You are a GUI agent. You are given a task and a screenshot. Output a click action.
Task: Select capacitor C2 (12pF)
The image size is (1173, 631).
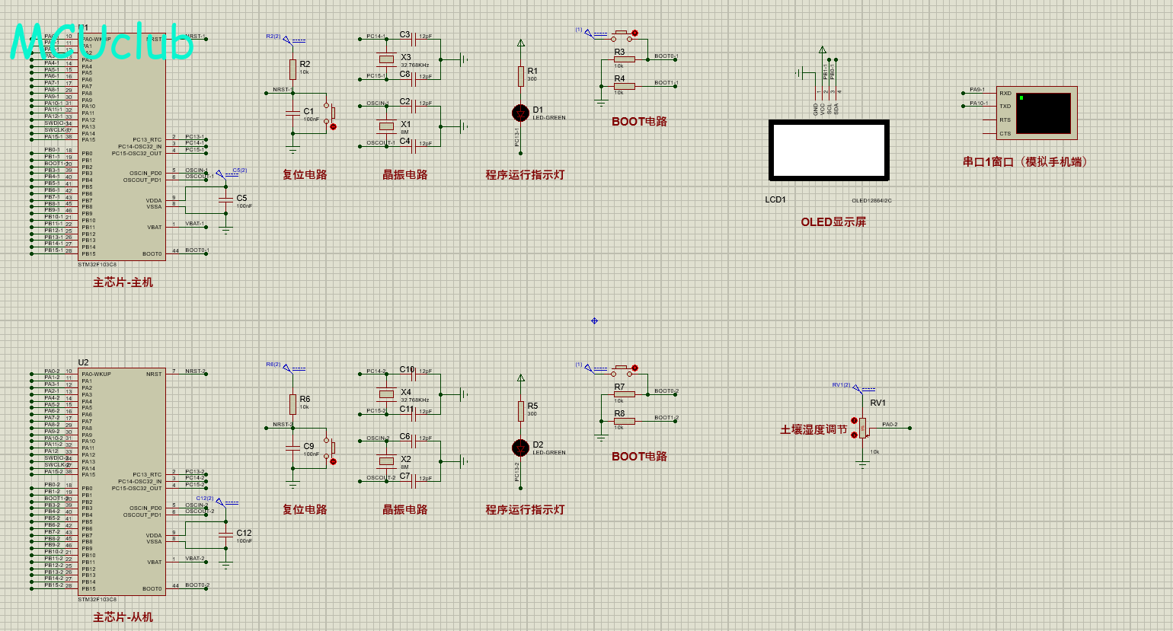[x=413, y=105]
